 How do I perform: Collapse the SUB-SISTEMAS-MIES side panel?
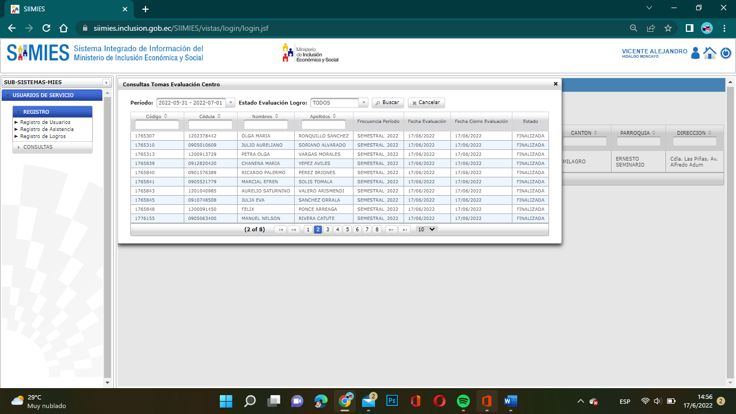click(106, 82)
